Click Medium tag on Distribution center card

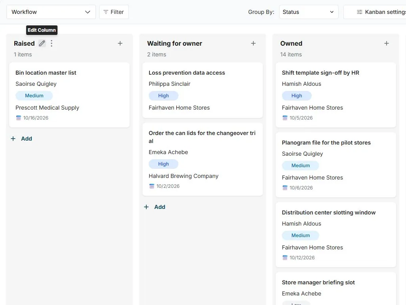coord(301,236)
